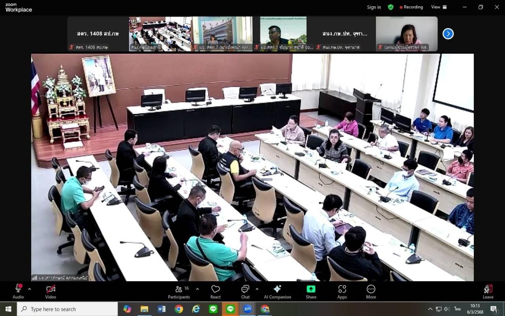Open the Chat panel
Viewport: 505px width, 316px height.
coord(245,292)
